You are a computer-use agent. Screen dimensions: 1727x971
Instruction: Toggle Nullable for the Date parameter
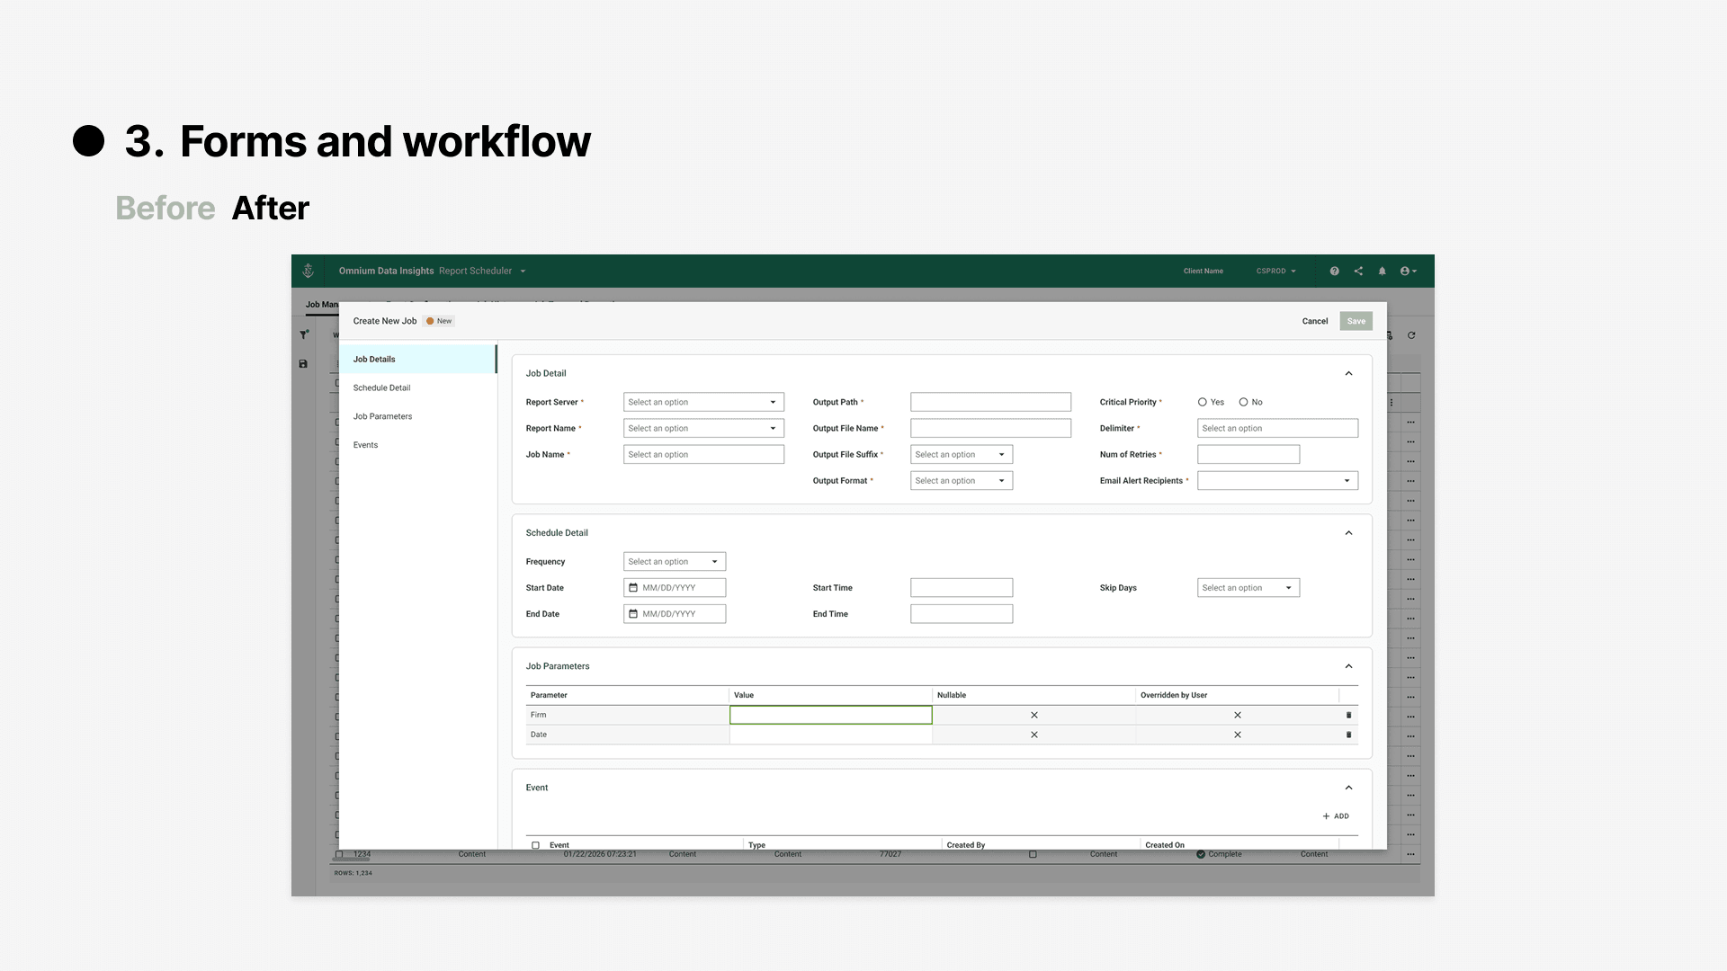coord(1034,735)
